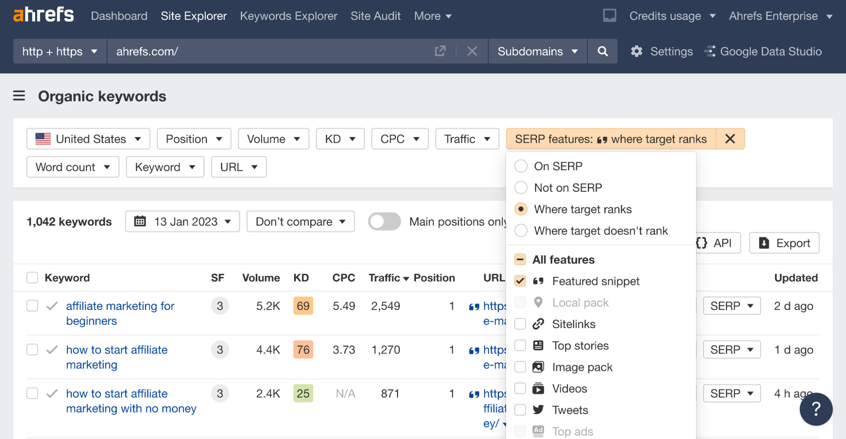Open report Settings via the gear icon
This screenshot has height=439, width=846.
637,51
